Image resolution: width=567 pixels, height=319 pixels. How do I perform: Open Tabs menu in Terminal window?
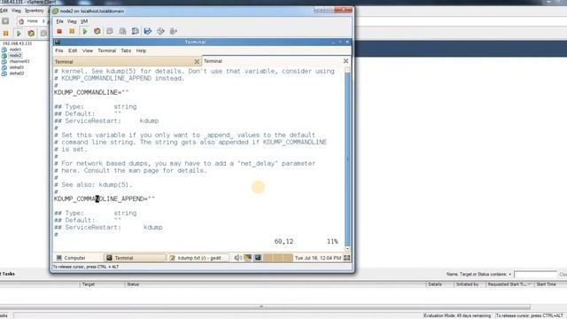coord(126,51)
